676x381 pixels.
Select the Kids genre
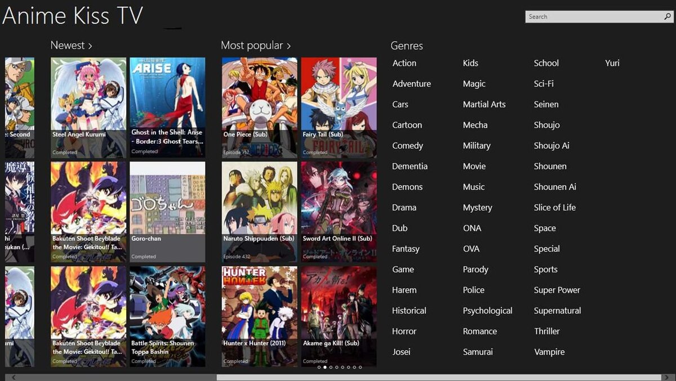click(470, 63)
